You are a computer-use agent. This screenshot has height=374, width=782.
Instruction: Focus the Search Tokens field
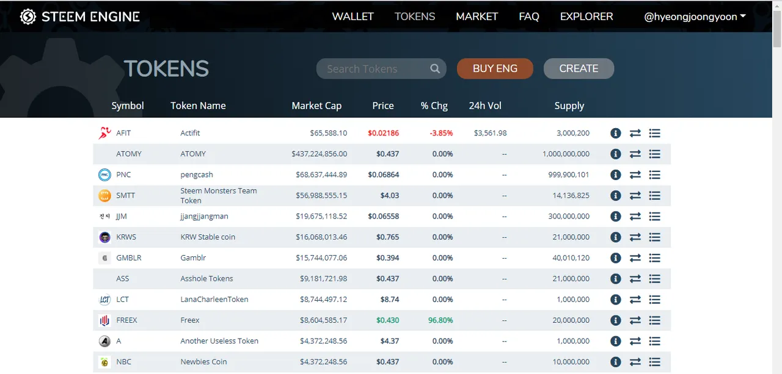click(x=373, y=69)
